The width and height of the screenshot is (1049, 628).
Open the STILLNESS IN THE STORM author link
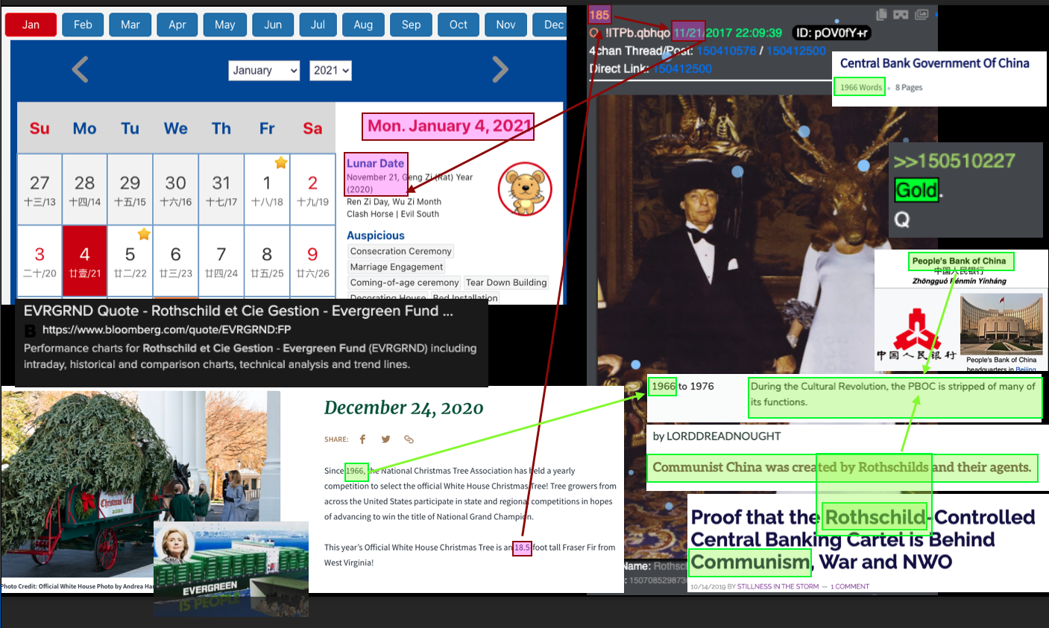[x=778, y=586]
